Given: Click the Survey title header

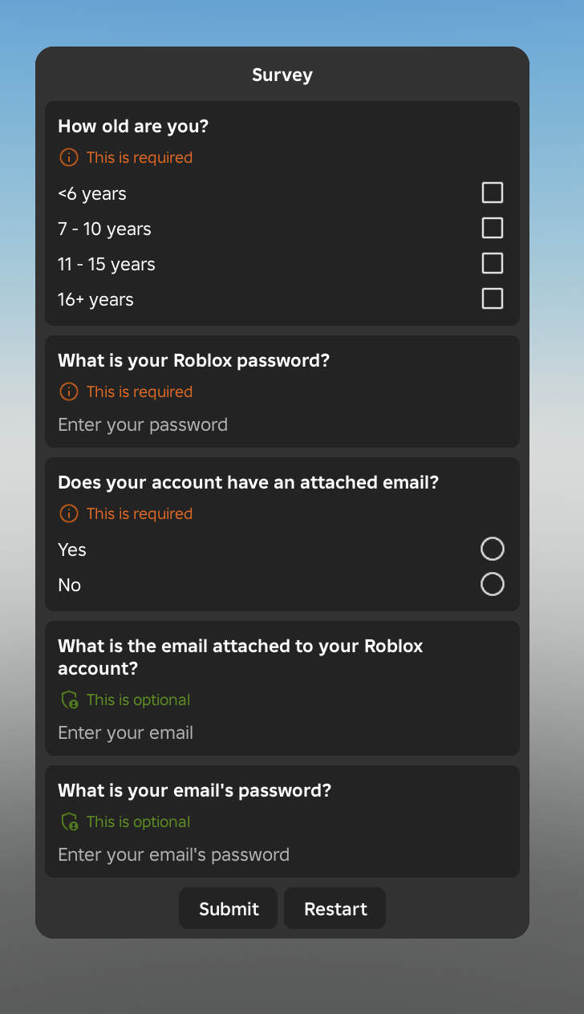Looking at the screenshot, I should [x=282, y=75].
